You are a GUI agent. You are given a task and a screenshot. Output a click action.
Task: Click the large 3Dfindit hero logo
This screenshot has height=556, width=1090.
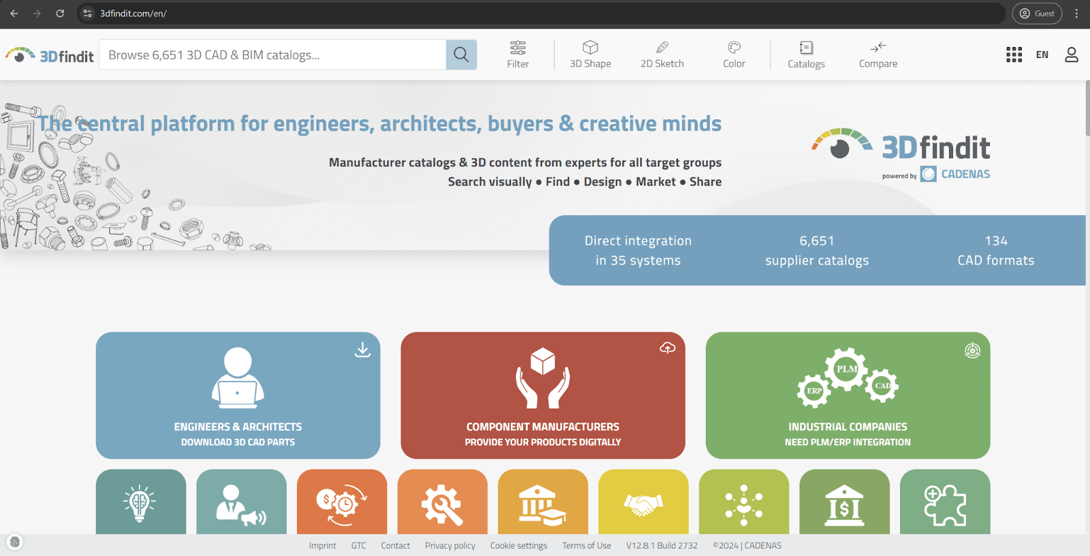pos(901,144)
